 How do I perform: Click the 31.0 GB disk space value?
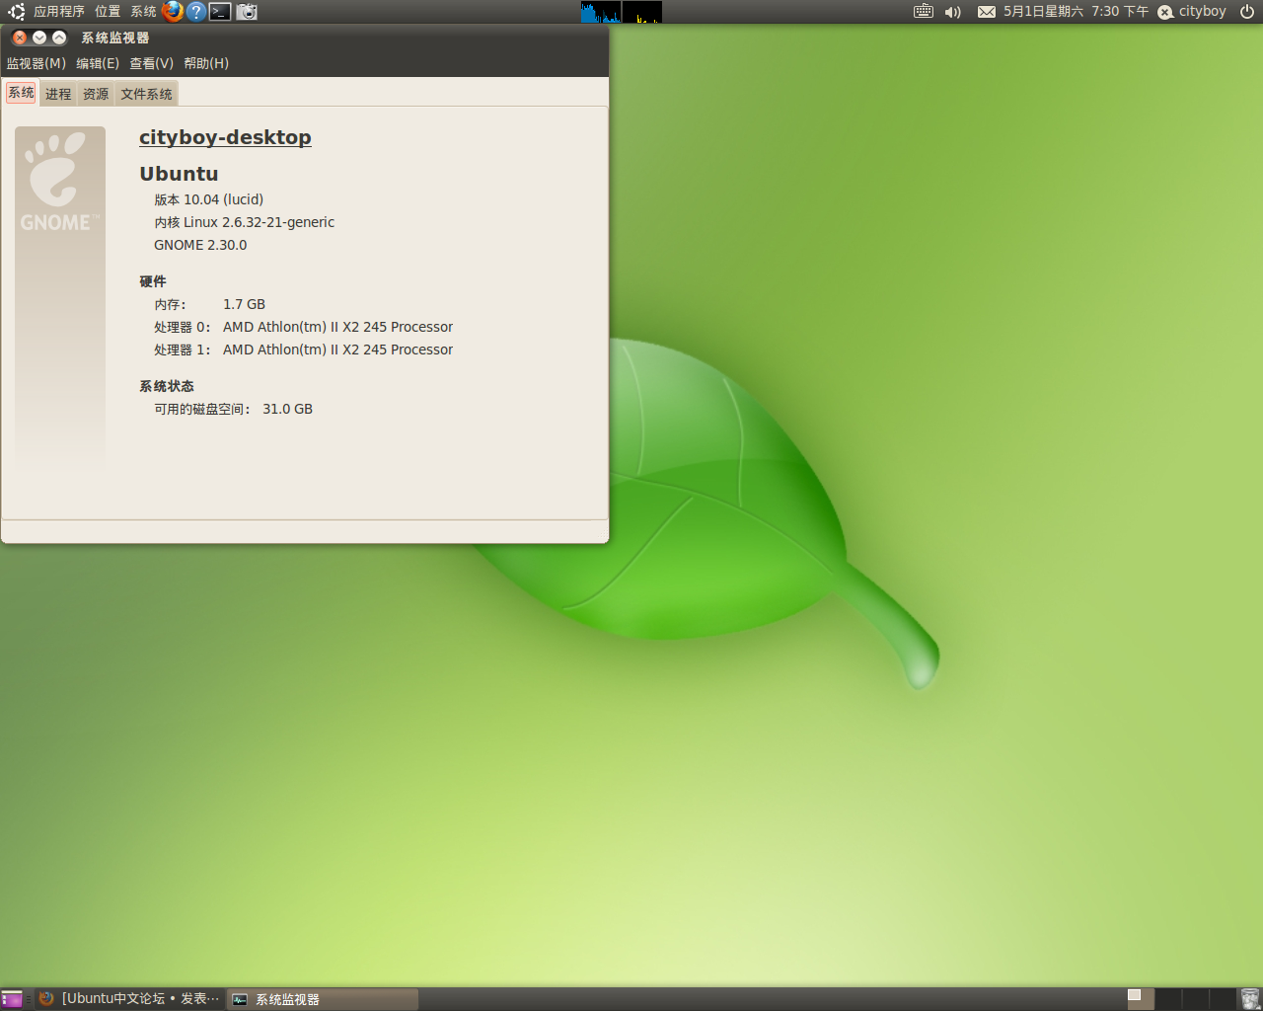[287, 409]
